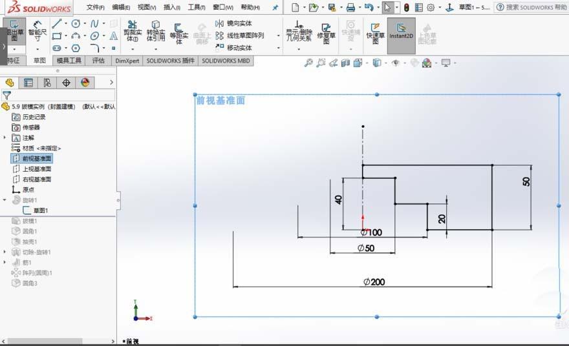Viewport: 569px width, 346px height.
Task: Expand the 注解 (Annotations) tree node
Action: click(5, 137)
